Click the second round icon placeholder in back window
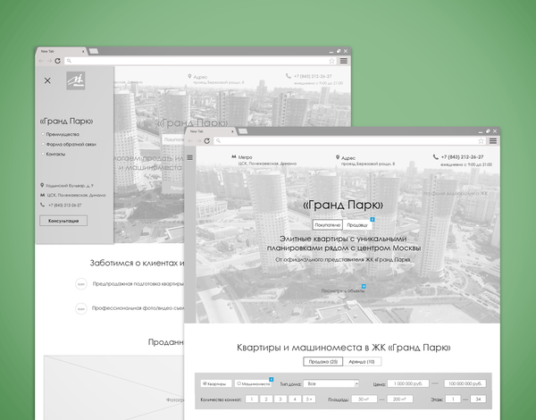The height and width of the screenshot is (420, 536). pos(81,308)
